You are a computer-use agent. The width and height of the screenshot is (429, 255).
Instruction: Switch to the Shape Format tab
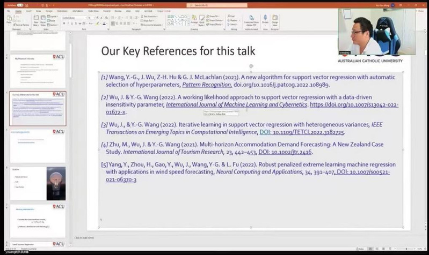pos(164,11)
